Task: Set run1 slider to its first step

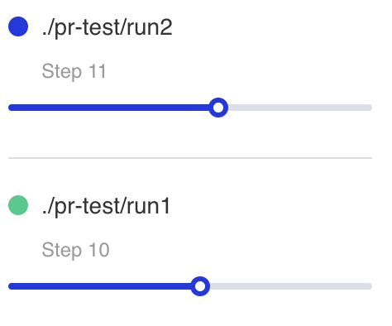Action: pyautogui.click(x=10, y=286)
